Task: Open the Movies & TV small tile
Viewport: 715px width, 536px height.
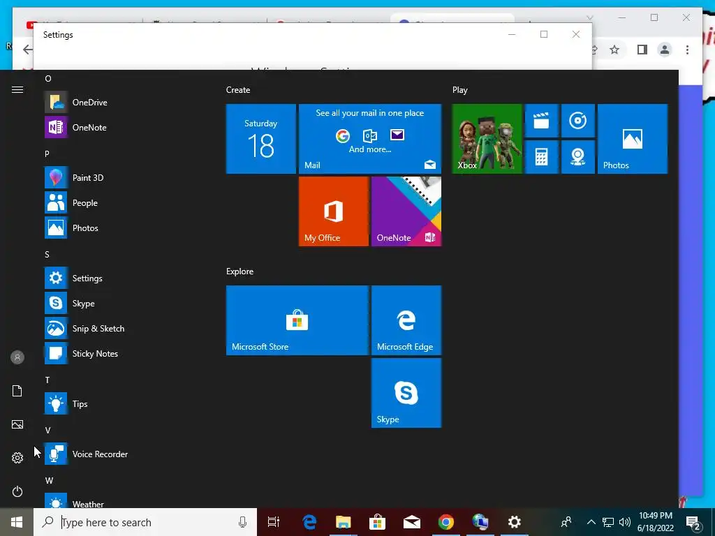Action: pyautogui.click(x=541, y=121)
